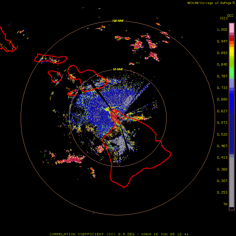Click the 0.893 scale value
This screenshot has height=236, width=236.
point(222,53)
